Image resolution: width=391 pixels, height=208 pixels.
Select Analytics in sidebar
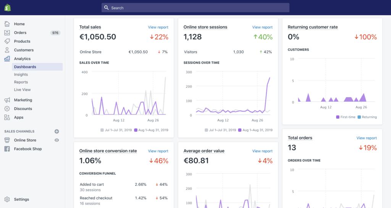(x=22, y=59)
